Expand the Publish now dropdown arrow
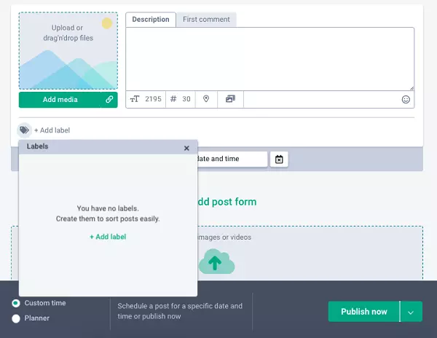Viewport: 437px width, 338px height. click(411, 312)
